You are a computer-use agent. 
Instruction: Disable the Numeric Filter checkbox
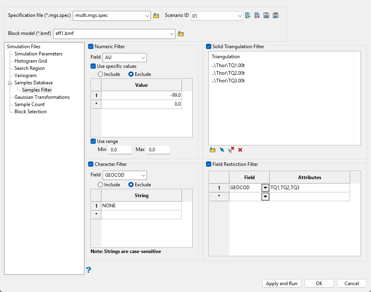click(x=91, y=47)
